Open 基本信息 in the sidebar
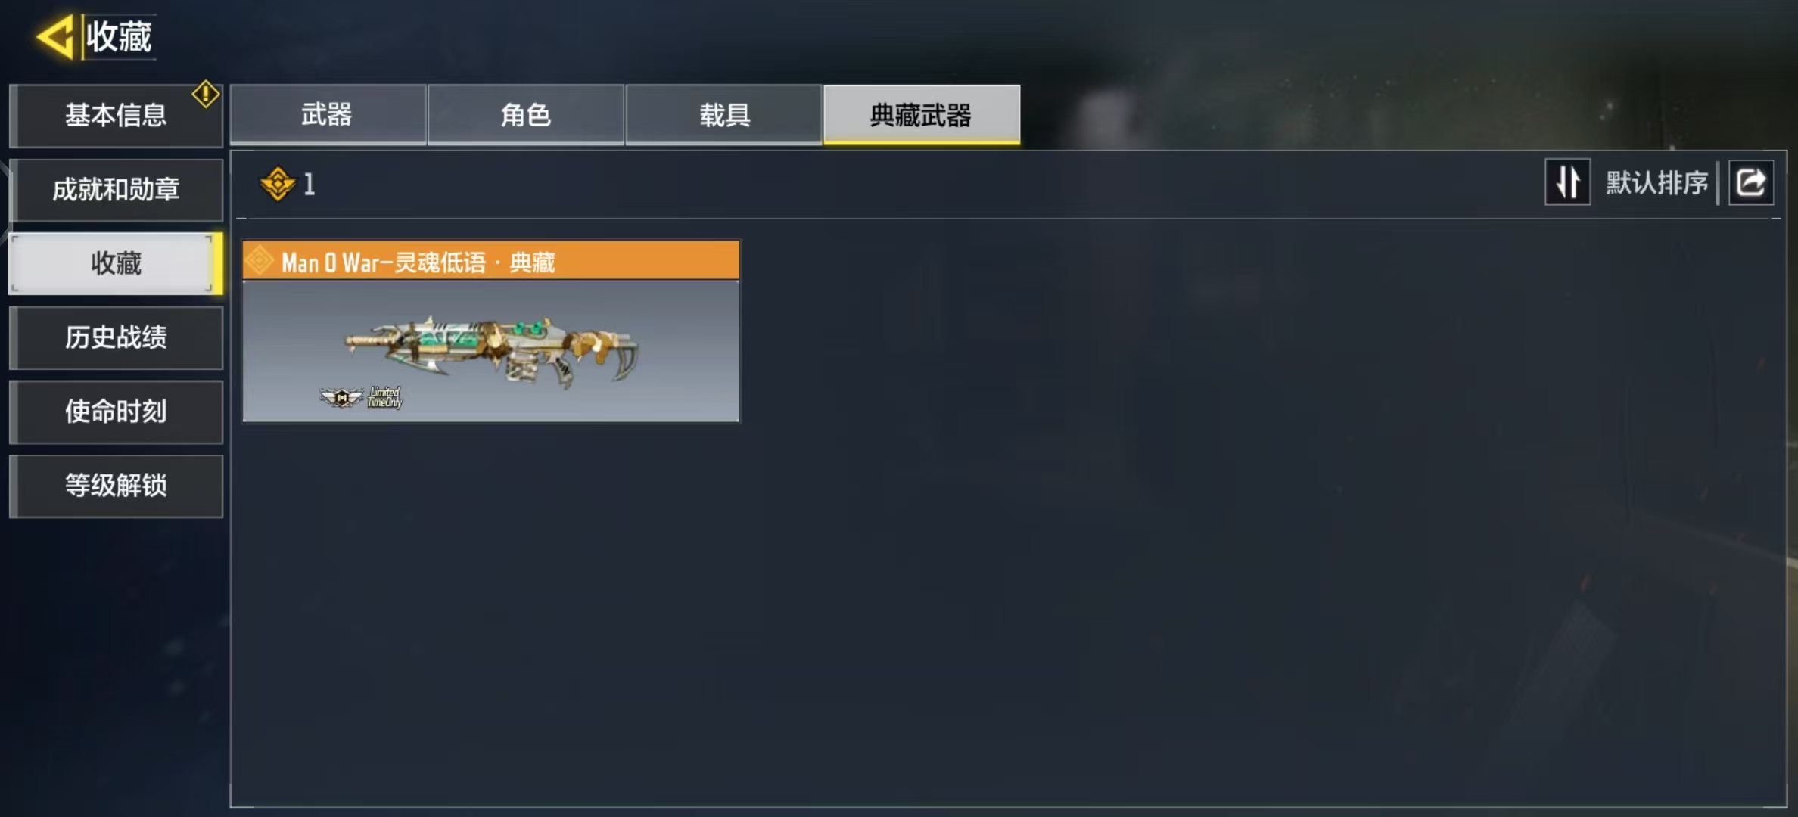The height and width of the screenshot is (817, 1798). (116, 115)
